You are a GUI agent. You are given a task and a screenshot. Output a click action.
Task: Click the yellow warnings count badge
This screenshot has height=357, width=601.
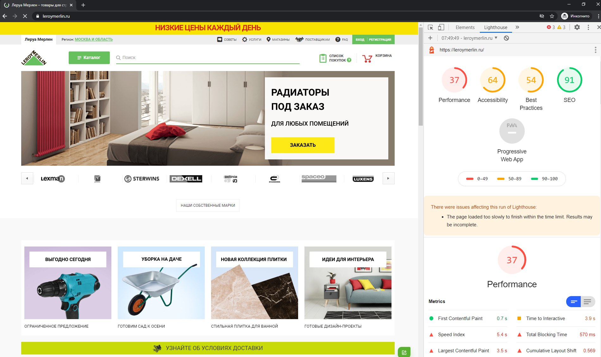pos(561,27)
